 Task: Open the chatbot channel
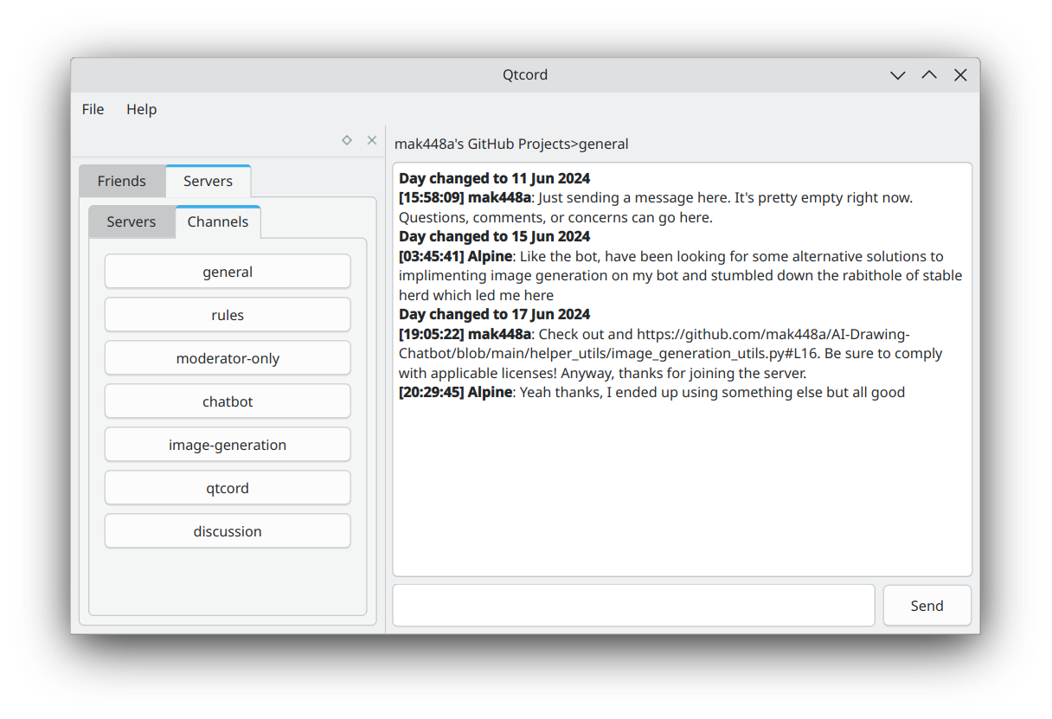(x=228, y=401)
